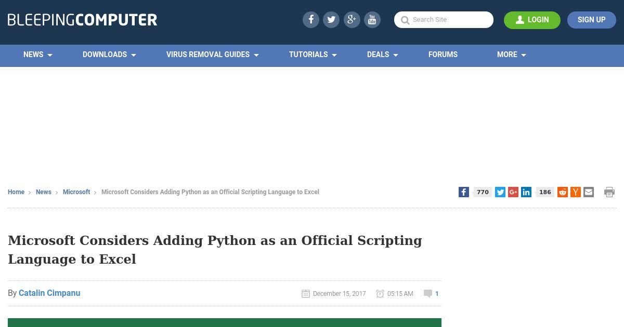Share article on Twitter via share bar
The height and width of the screenshot is (327, 624).
[500, 192]
